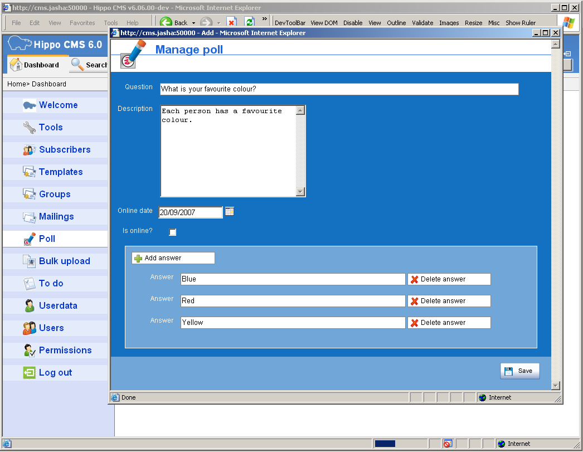The width and height of the screenshot is (583, 452).
Task: Toggle the 'Is online?' checkbox
Action: tap(173, 232)
